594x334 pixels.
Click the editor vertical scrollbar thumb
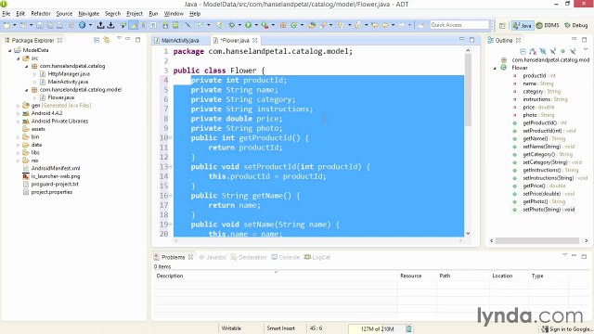[468, 90]
